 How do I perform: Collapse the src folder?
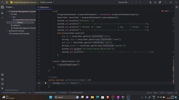pyautogui.click(x=9, y=17)
